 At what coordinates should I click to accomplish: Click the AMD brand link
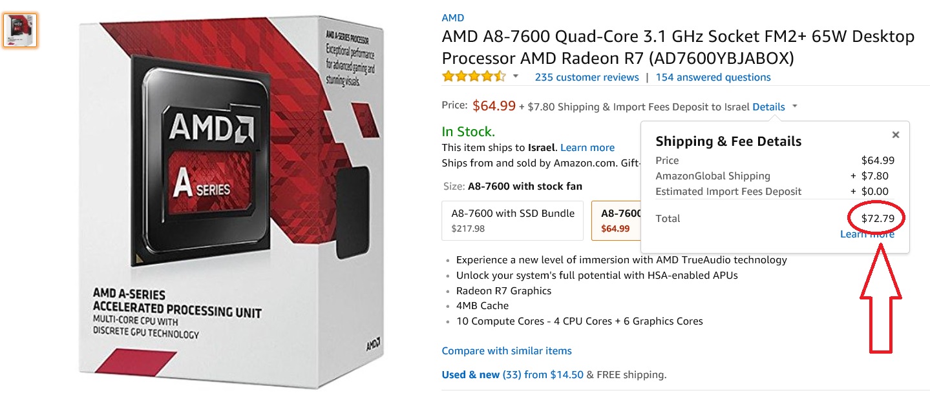(x=453, y=18)
